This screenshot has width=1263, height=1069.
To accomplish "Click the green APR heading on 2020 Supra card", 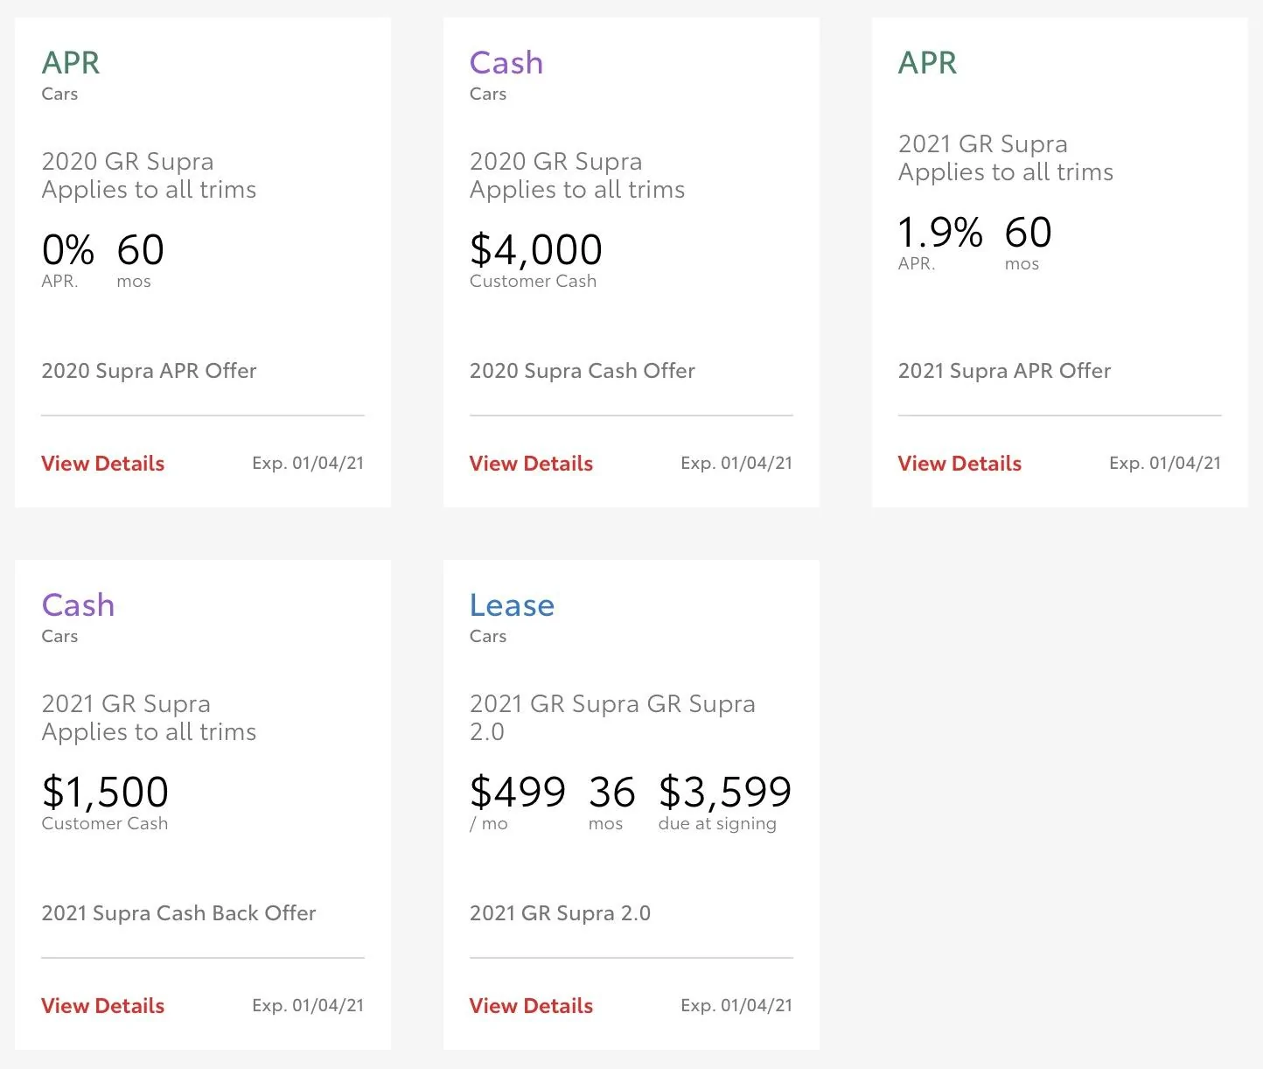I will pos(71,63).
